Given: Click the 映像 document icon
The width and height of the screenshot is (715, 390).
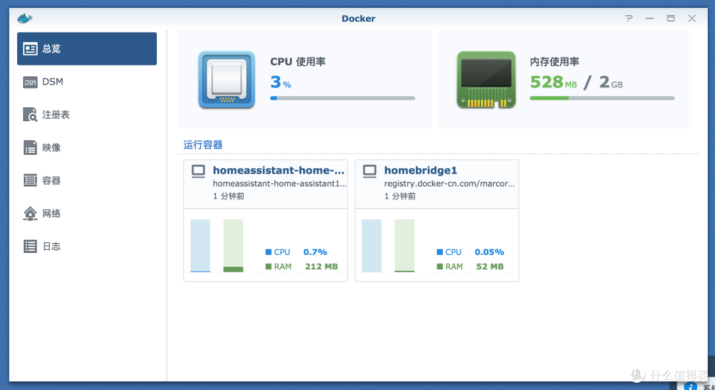Looking at the screenshot, I should (x=30, y=148).
